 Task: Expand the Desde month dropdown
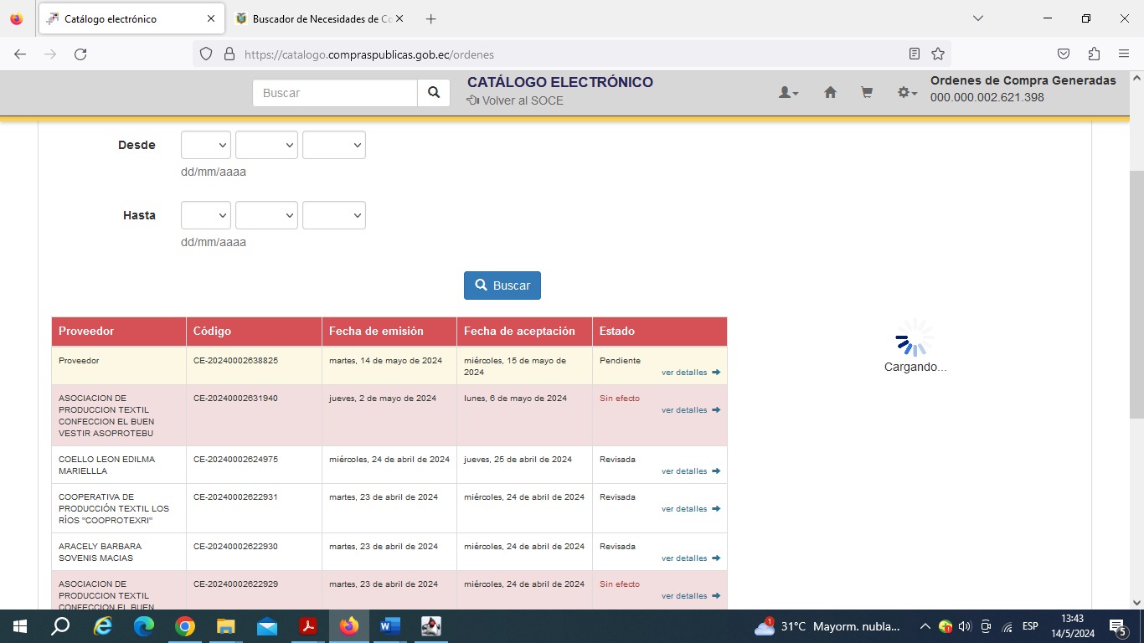click(266, 145)
